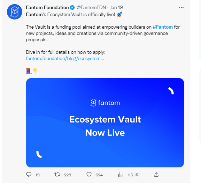
Task: Retweet using the retweet arrows icon
Action: tap(57, 175)
